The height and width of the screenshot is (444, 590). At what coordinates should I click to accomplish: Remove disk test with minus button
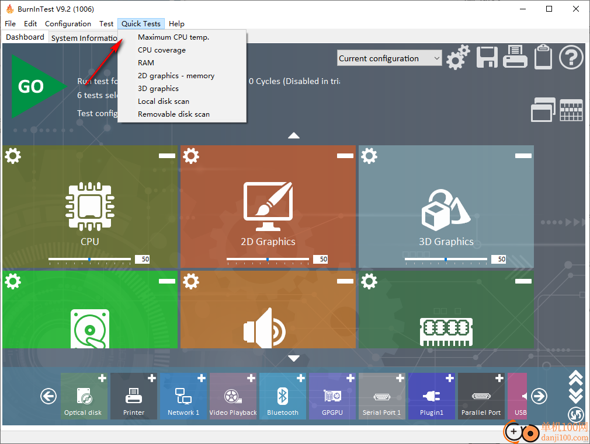[x=167, y=281]
